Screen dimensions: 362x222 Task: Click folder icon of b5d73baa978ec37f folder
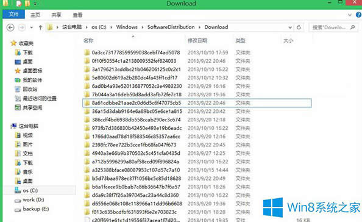(87, 178)
